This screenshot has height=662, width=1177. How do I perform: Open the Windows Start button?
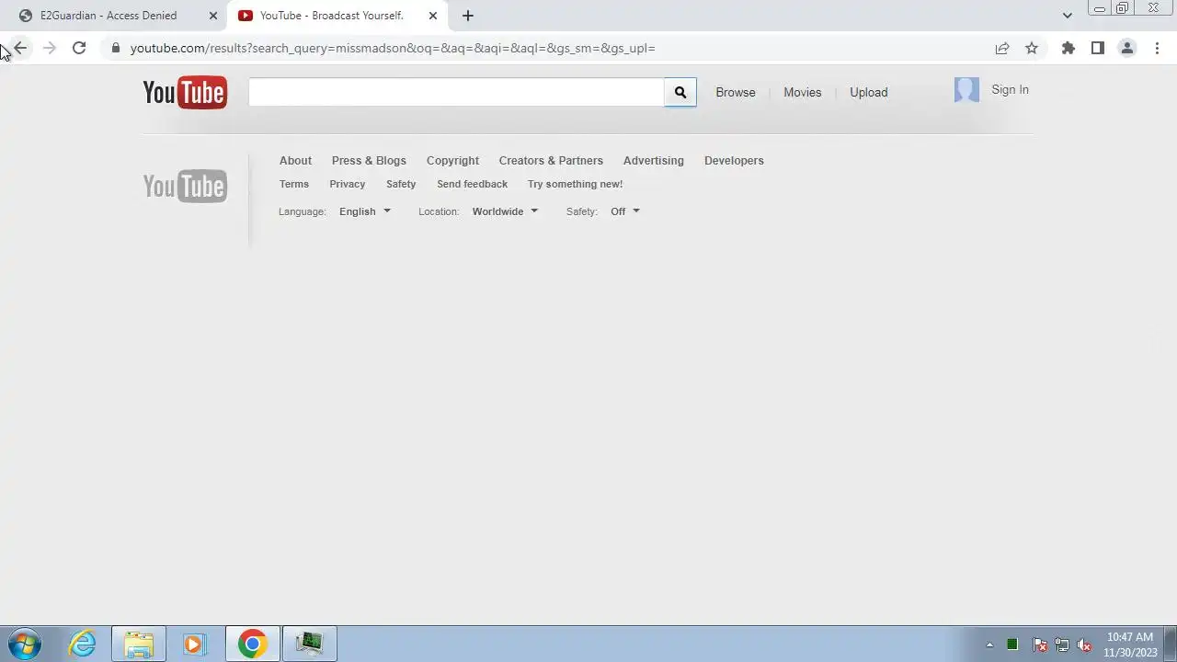point(25,644)
